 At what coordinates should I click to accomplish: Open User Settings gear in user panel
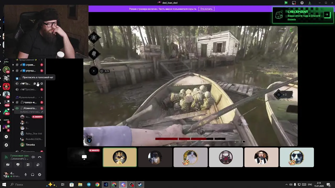point(40,175)
